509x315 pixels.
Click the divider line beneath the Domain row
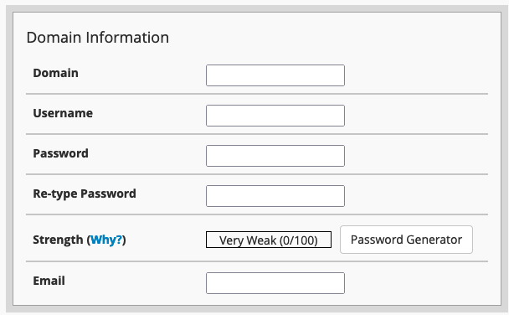click(257, 94)
